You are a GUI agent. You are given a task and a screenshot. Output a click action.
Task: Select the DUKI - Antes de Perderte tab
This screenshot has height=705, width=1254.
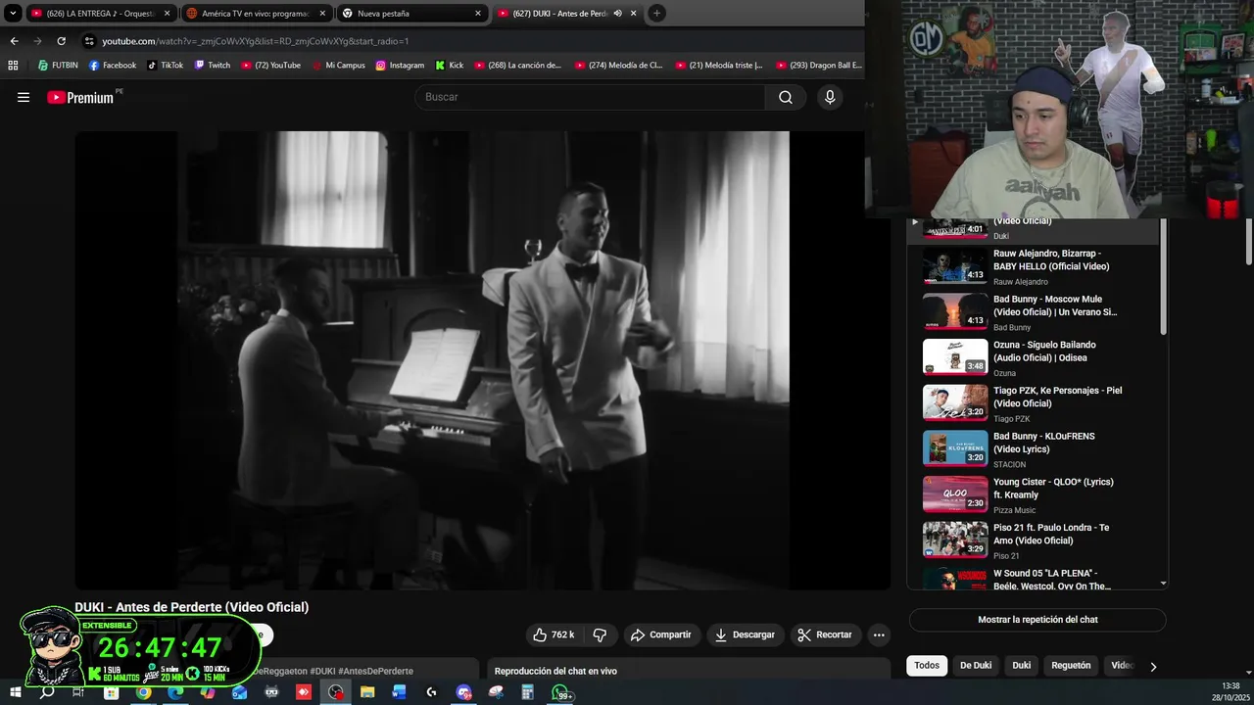pos(566,14)
